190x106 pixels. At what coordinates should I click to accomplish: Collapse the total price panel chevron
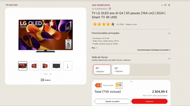tap(131, 81)
